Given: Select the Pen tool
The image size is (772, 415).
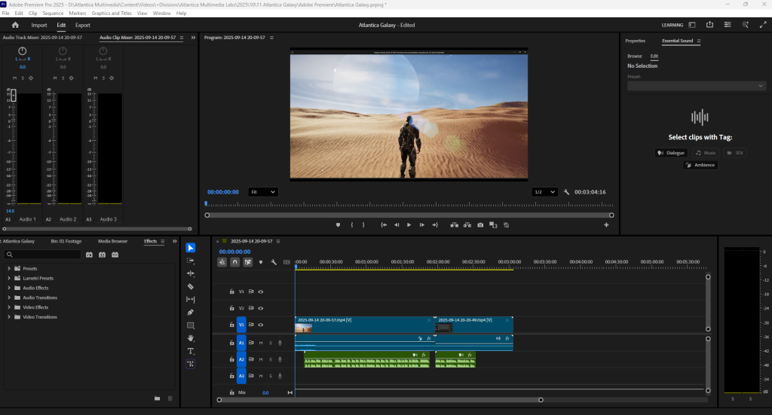Looking at the screenshot, I should (x=191, y=313).
